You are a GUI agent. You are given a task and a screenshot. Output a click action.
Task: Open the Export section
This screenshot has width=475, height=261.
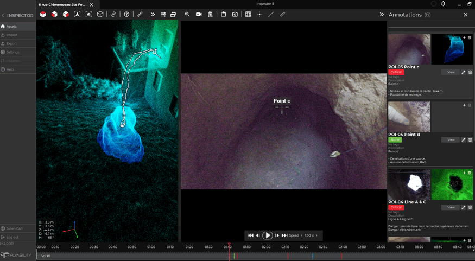tap(18, 43)
